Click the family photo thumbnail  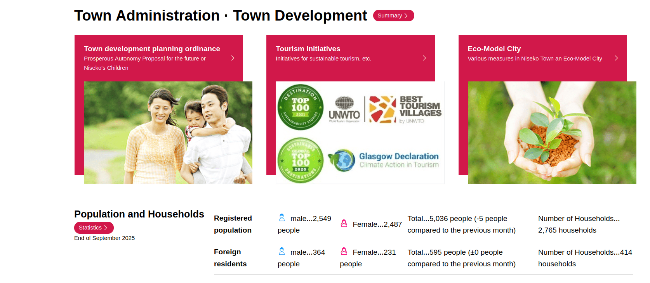168,133
